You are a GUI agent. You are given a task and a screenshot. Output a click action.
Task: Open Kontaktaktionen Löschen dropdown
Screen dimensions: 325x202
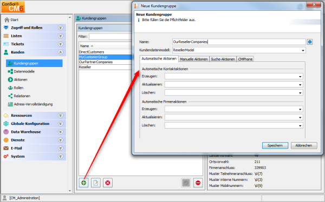coord(300,93)
